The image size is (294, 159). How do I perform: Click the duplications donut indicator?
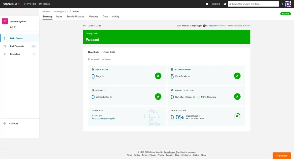[237, 116]
